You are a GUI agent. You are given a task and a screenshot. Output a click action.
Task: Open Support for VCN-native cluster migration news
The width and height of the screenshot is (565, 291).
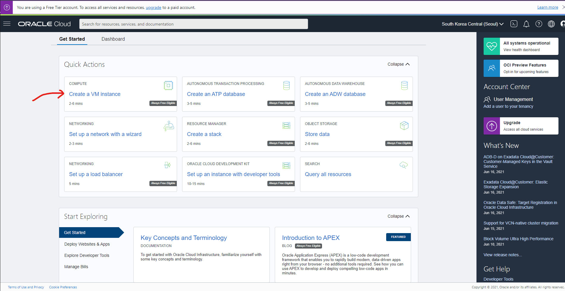point(521,223)
